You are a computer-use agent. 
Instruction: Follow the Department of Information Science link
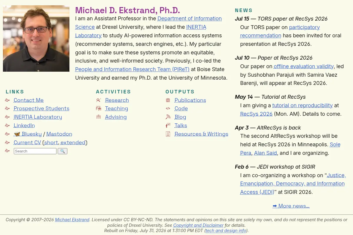pyautogui.click(x=189, y=19)
